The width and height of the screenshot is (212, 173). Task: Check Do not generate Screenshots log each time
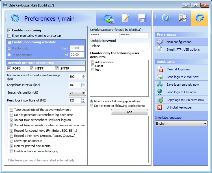pyautogui.click(x=12, y=115)
